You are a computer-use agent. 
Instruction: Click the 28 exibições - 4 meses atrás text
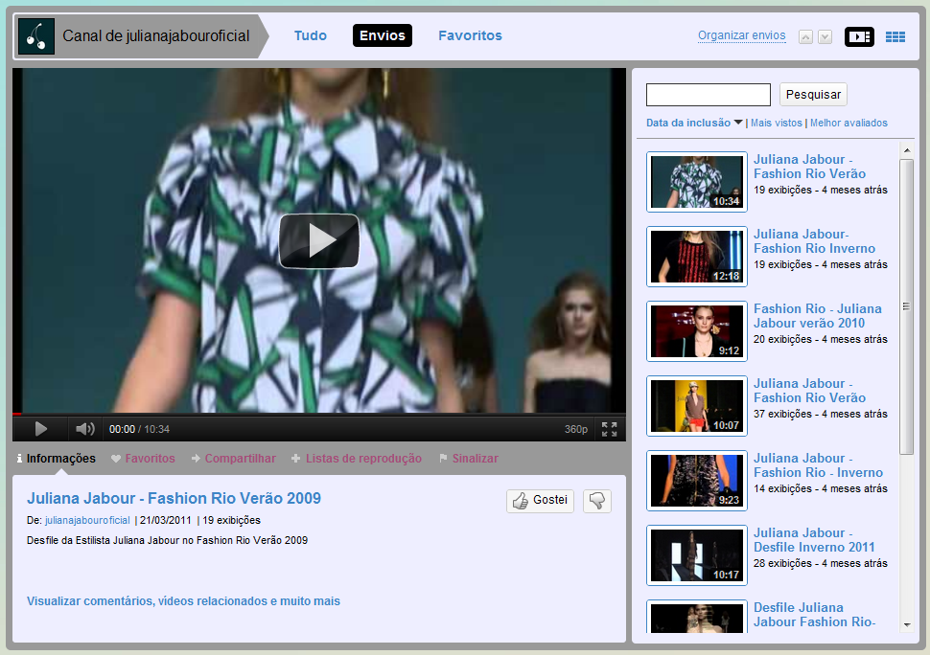[x=821, y=563]
